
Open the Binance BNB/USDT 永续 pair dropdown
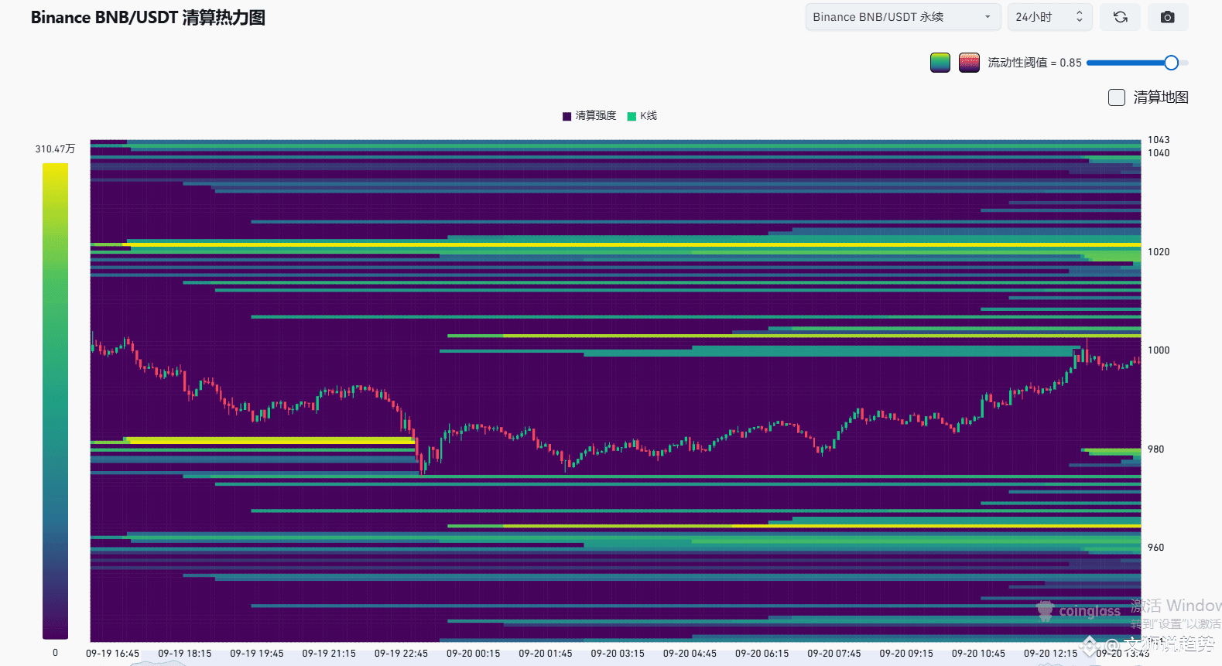(x=903, y=17)
